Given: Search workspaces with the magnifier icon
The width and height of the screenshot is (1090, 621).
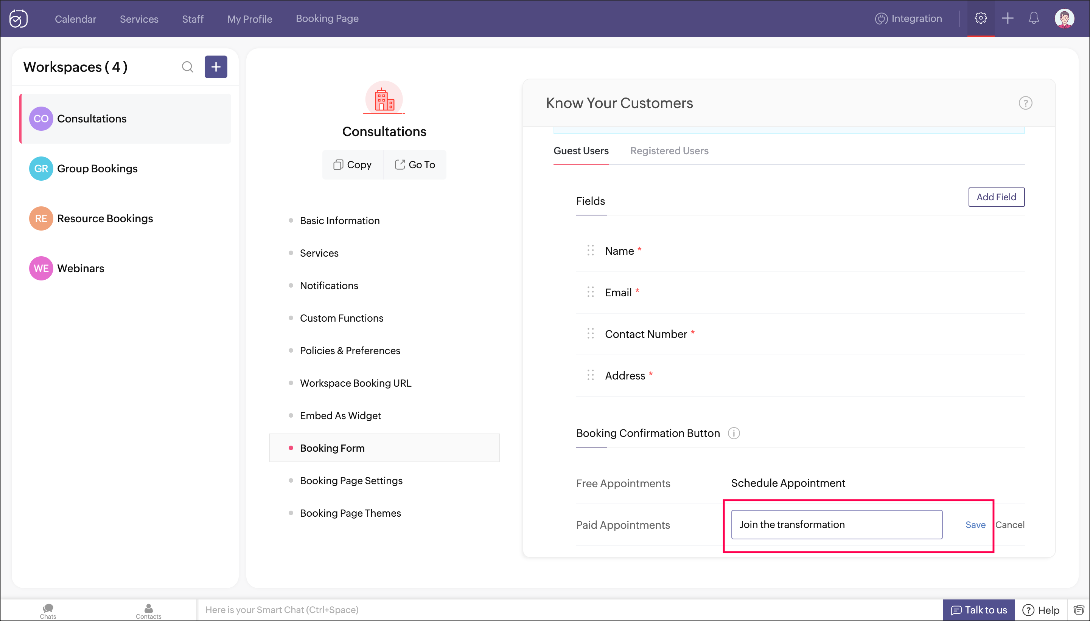Looking at the screenshot, I should click(x=187, y=67).
